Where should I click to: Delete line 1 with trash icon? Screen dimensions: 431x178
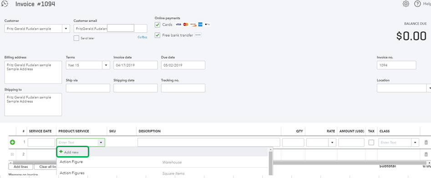click(426, 142)
